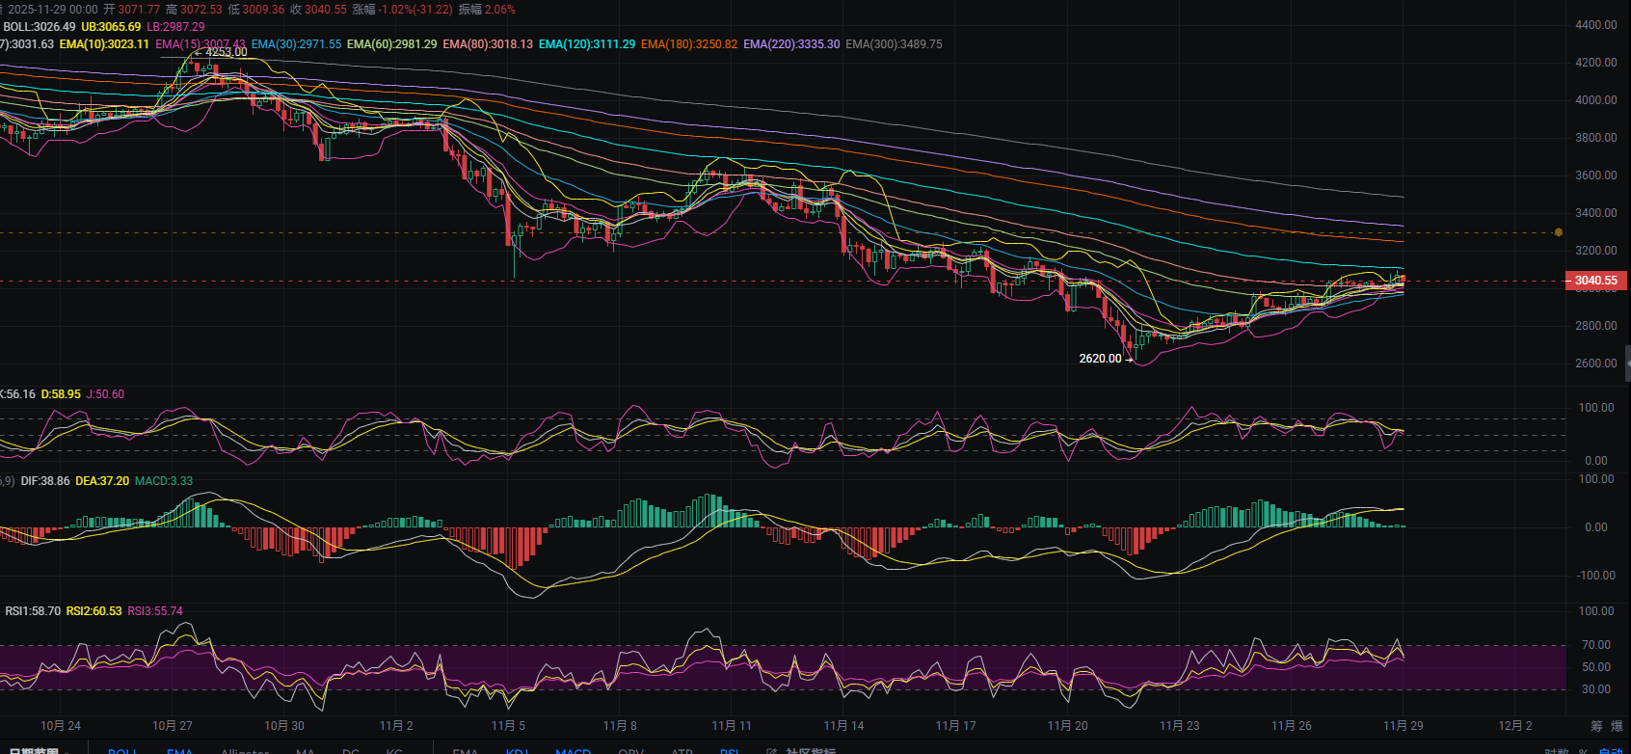Expand the collapsed right side panel arrow
Screen dimensions: 1631x754
coord(1627,364)
